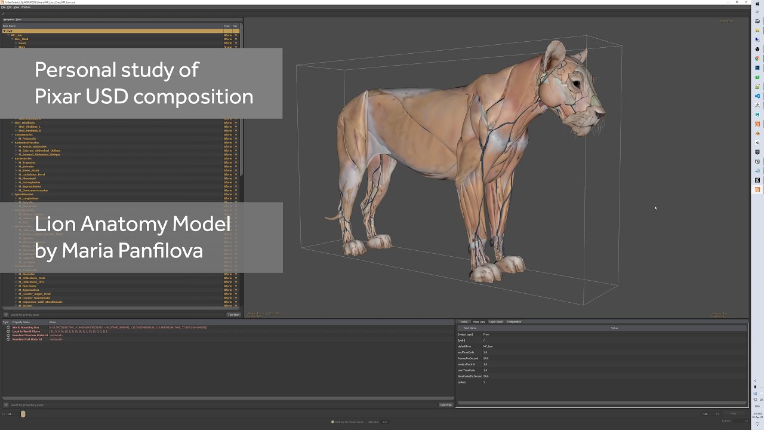
Task: Click the Field Name column header
Action: (x=470, y=328)
